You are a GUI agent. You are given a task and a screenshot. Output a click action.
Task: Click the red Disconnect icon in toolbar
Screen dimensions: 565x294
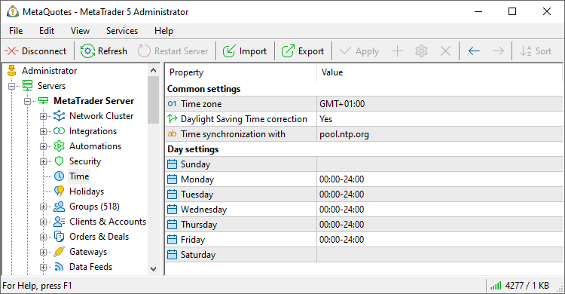click(11, 51)
